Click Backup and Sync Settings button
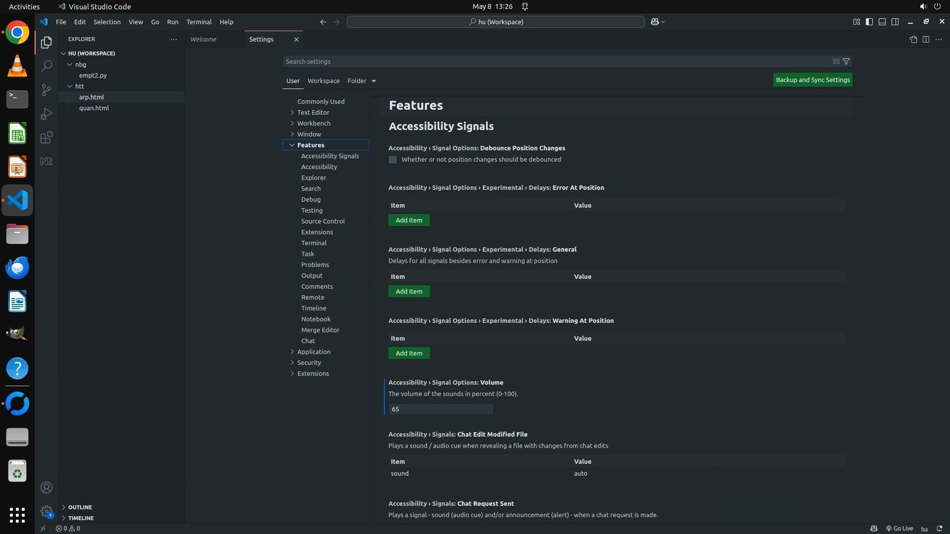This screenshot has width=950, height=534. [812, 80]
